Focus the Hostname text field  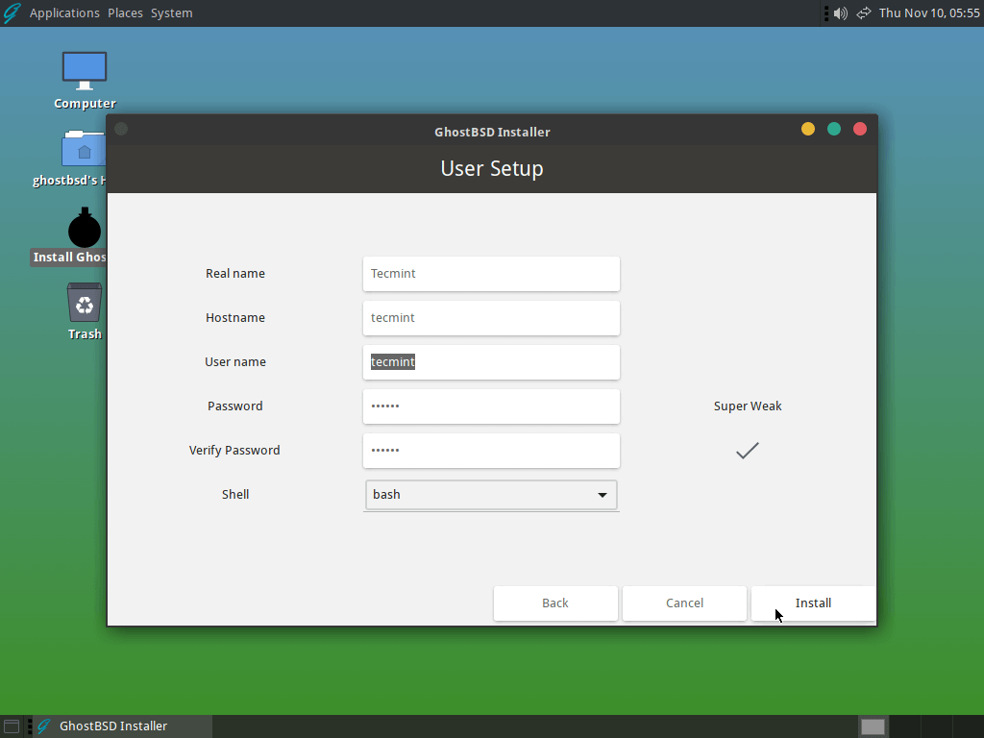[491, 318]
